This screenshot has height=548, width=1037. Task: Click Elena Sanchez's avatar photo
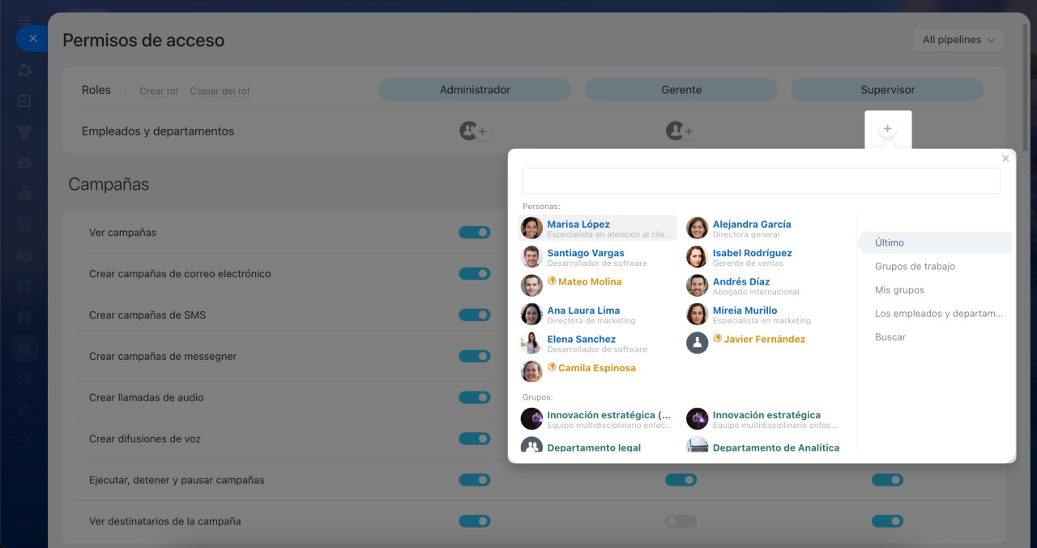[x=531, y=343]
